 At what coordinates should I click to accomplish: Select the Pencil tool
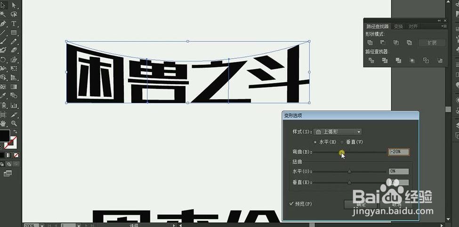(14, 41)
